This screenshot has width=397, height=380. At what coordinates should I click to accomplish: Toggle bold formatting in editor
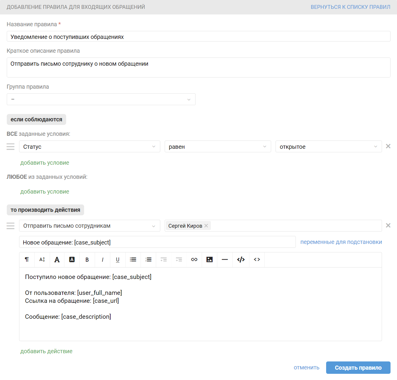coord(87,260)
